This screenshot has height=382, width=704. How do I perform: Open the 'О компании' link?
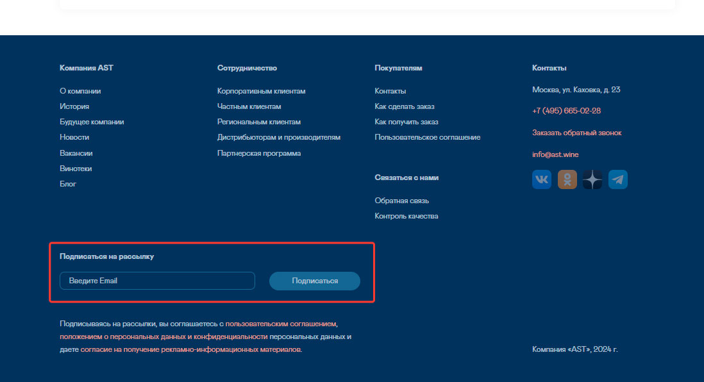point(80,90)
